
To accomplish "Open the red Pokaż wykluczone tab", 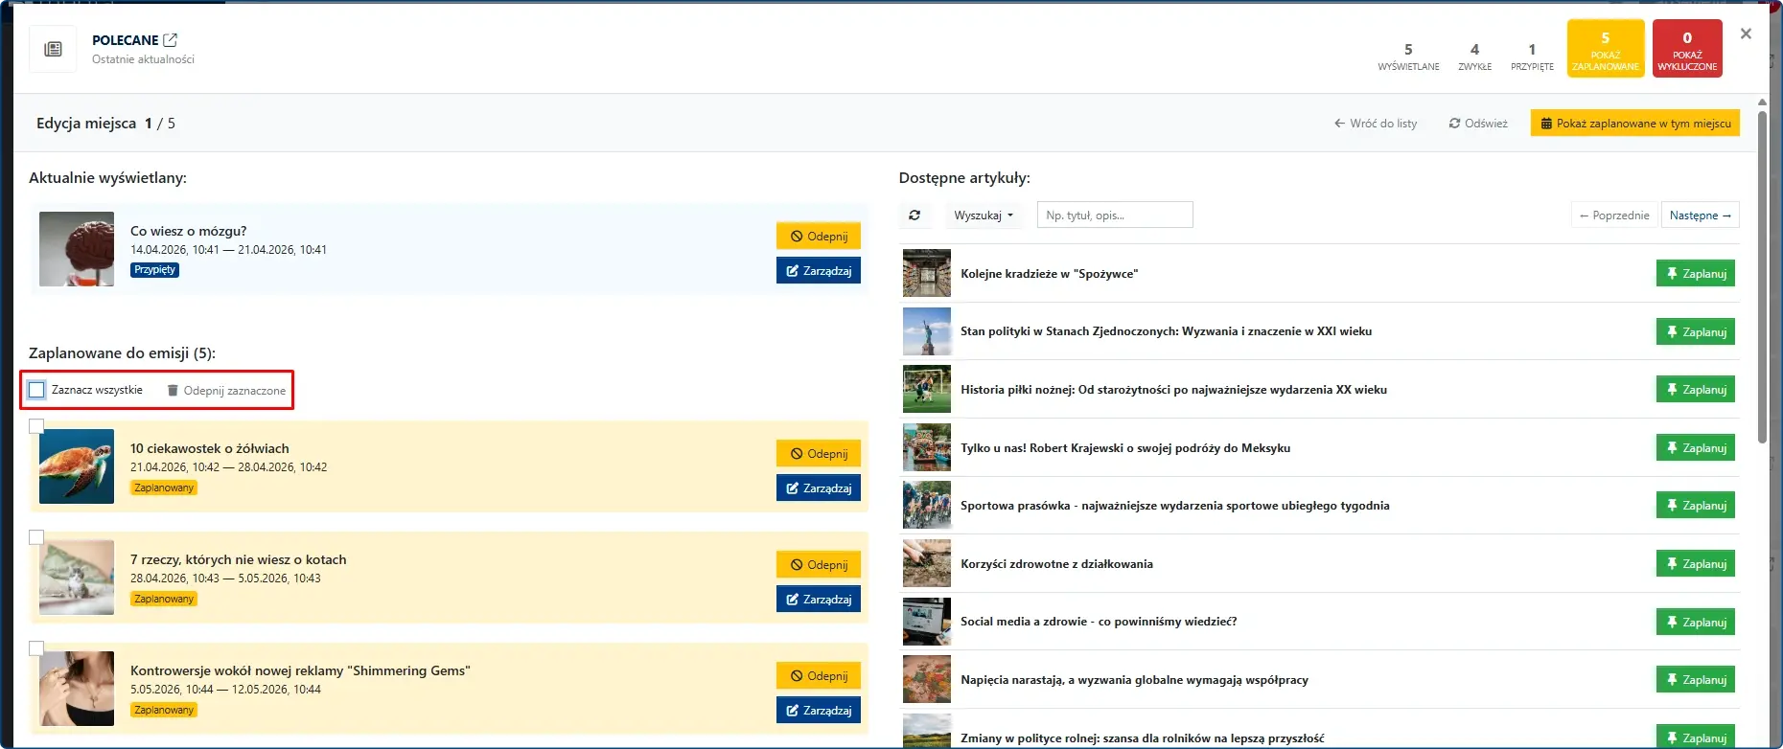I will coord(1686,49).
